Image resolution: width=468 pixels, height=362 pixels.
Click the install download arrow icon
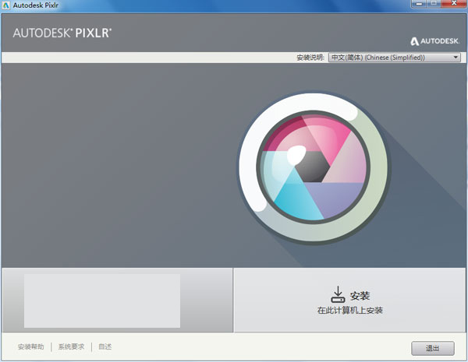pos(338,294)
